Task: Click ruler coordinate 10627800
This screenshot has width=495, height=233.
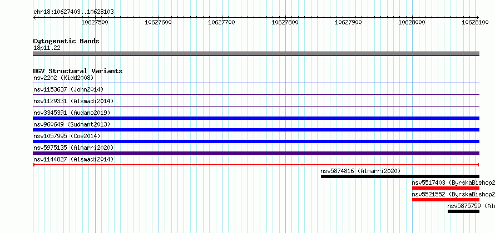Action: click(x=285, y=22)
